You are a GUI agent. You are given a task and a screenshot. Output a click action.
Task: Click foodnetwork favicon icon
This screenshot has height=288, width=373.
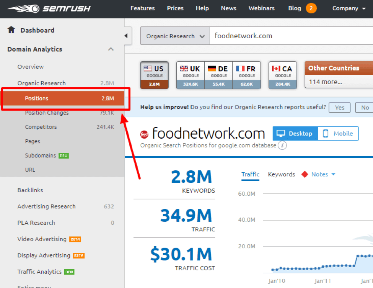point(144,134)
